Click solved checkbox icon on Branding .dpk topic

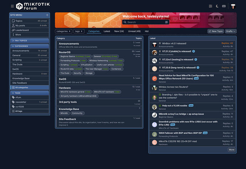coord(160,95)
